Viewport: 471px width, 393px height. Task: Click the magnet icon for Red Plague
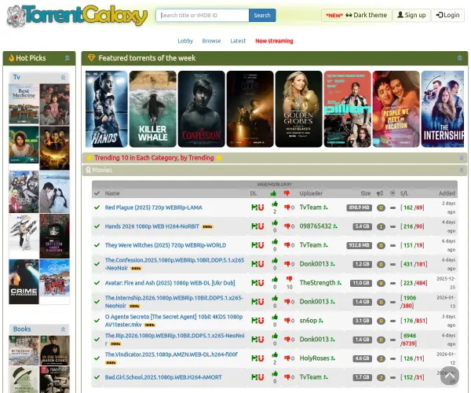tap(261, 208)
